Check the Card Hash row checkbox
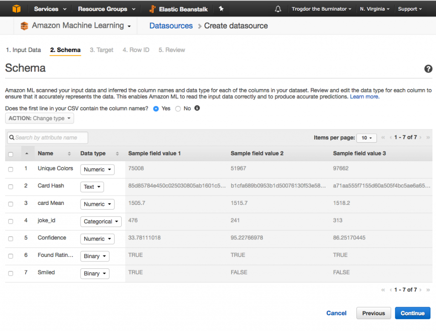The width and height of the screenshot is (436, 331). coord(11,187)
